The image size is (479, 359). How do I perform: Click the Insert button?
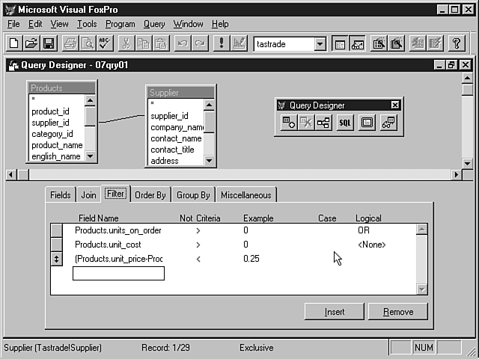[x=335, y=312]
